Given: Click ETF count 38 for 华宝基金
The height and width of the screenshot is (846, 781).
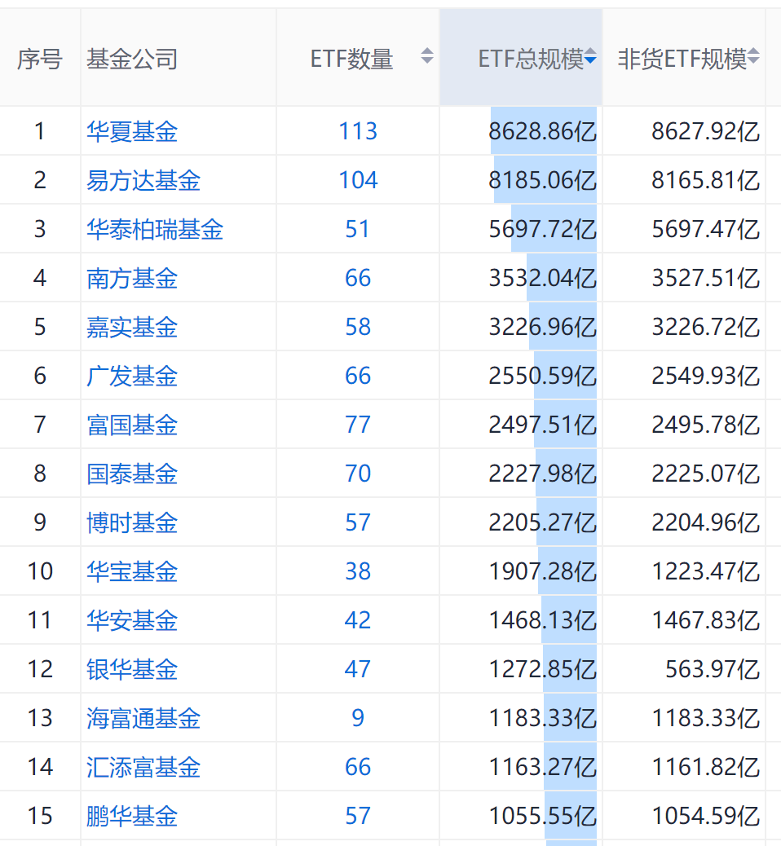Looking at the screenshot, I should [x=358, y=571].
